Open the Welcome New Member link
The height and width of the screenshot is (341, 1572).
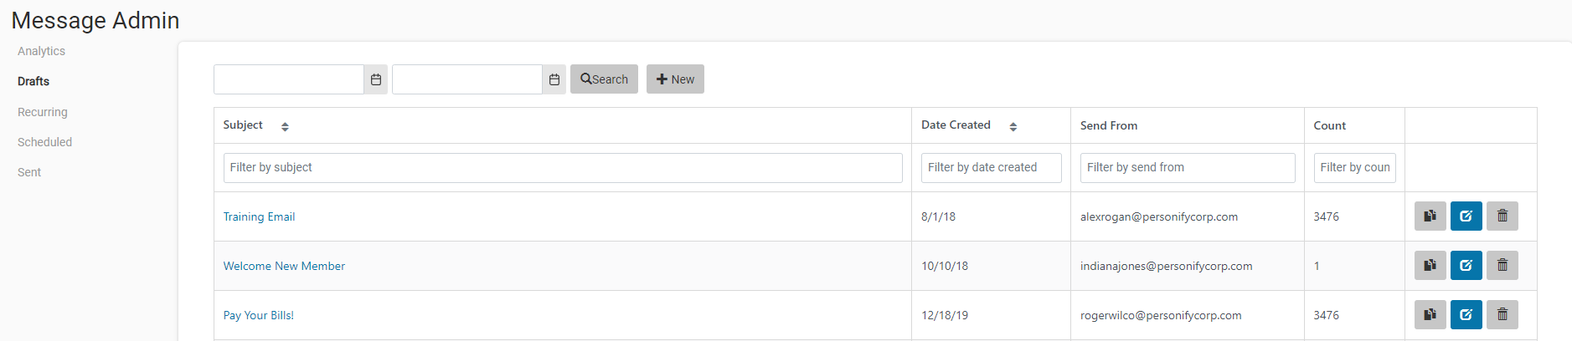[284, 266]
